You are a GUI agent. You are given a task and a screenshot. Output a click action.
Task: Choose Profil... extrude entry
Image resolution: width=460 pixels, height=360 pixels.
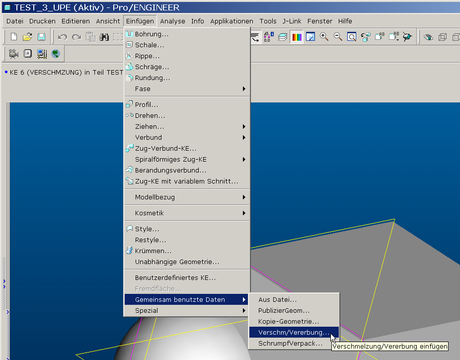(x=187, y=104)
